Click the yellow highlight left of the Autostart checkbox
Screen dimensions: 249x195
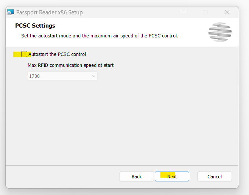click(x=17, y=54)
